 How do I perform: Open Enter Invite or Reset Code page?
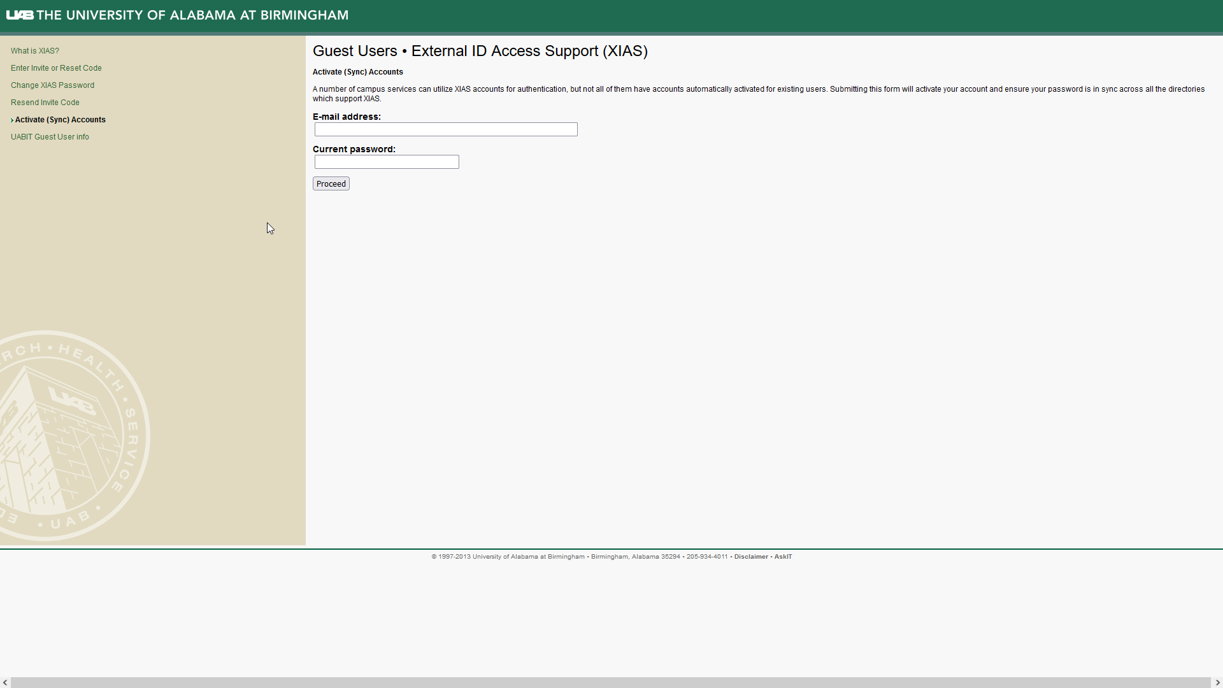point(56,68)
